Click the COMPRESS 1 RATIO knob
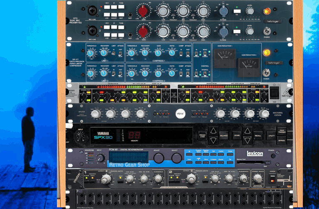Viewport: 319px width, 209px height. click(x=172, y=53)
